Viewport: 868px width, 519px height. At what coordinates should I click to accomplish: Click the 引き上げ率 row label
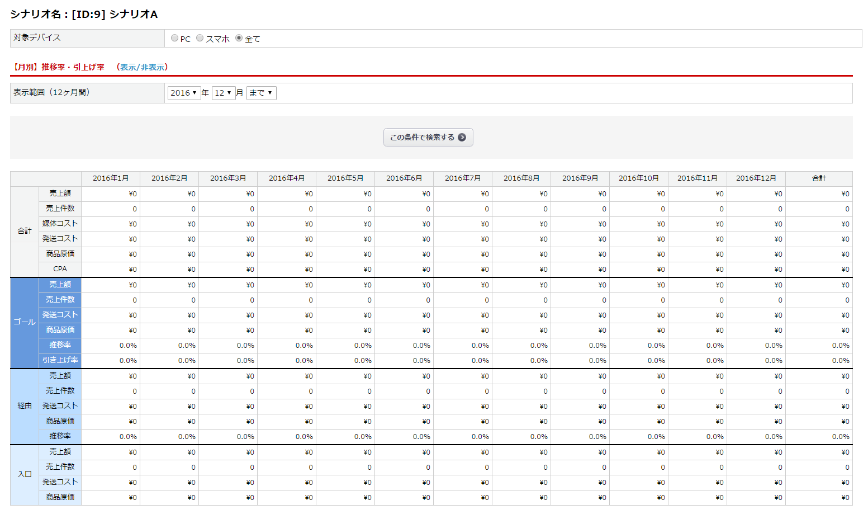click(x=60, y=360)
